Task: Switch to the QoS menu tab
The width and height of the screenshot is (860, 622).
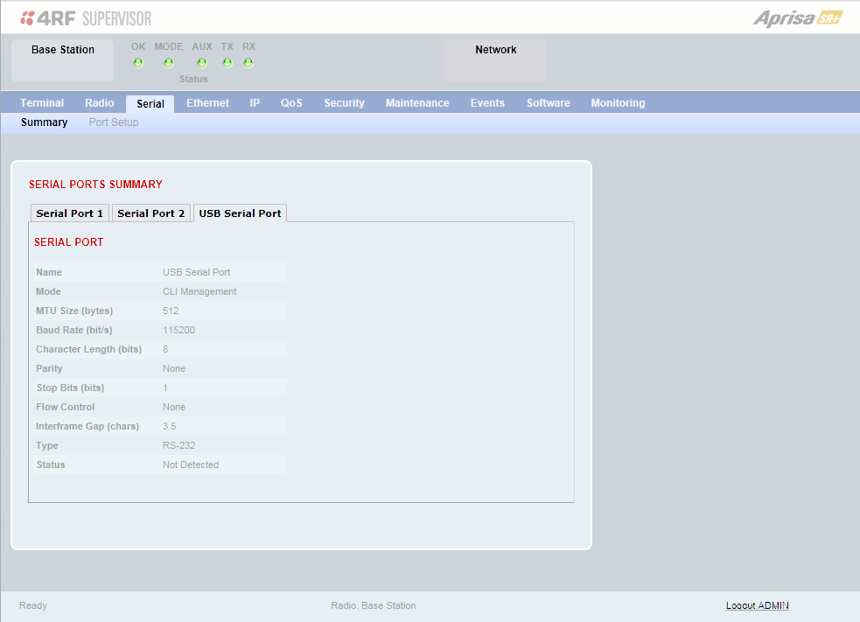Action: click(292, 103)
